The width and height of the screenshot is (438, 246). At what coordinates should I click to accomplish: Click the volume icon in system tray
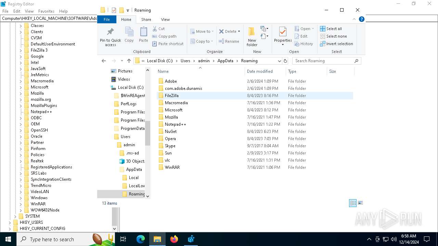point(394,239)
